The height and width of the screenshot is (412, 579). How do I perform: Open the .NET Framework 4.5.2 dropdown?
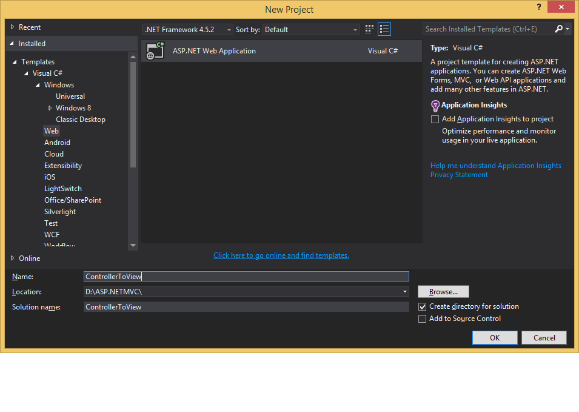pyautogui.click(x=187, y=30)
